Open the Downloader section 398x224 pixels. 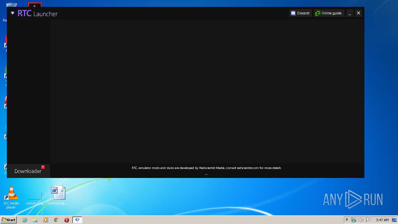(x=28, y=171)
